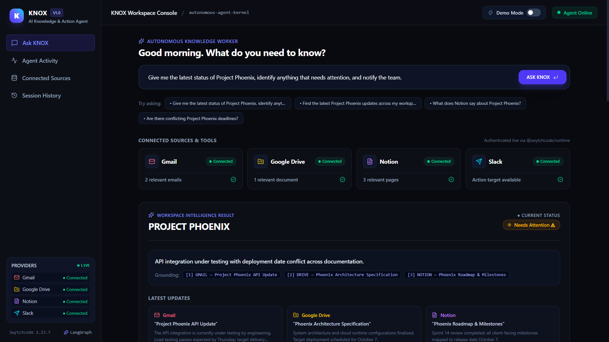Click the Needs Attention status badge

pos(531,225)
